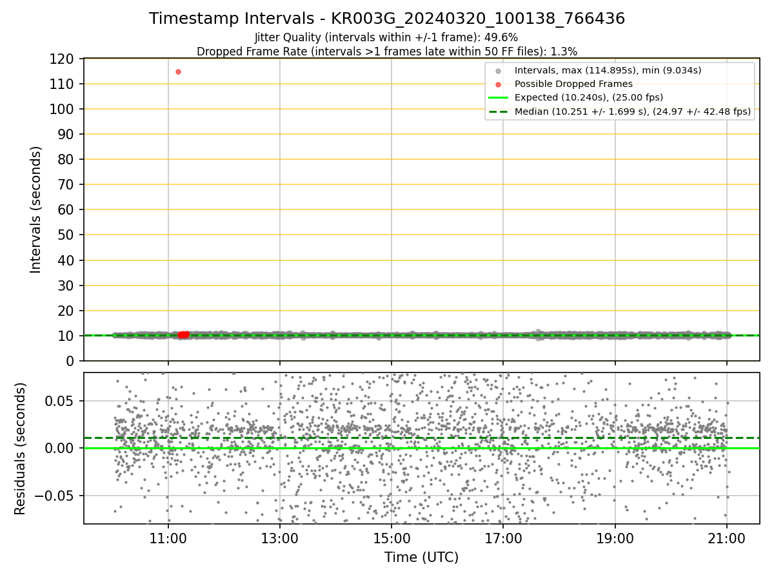
Task: Select the 'Jitter Quality' subtitle line showing 49.6%
Action: pos(386,37)
